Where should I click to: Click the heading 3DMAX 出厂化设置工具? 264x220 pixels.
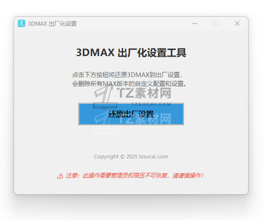tap(131, 53)
